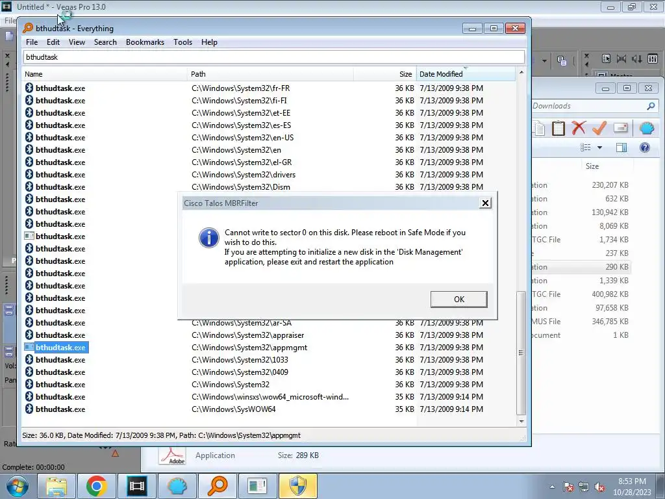Click the Vegas Pro mixing console icon

[653, 59]
